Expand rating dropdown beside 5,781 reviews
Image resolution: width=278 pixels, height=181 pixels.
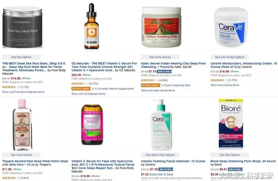click(87, 84)
